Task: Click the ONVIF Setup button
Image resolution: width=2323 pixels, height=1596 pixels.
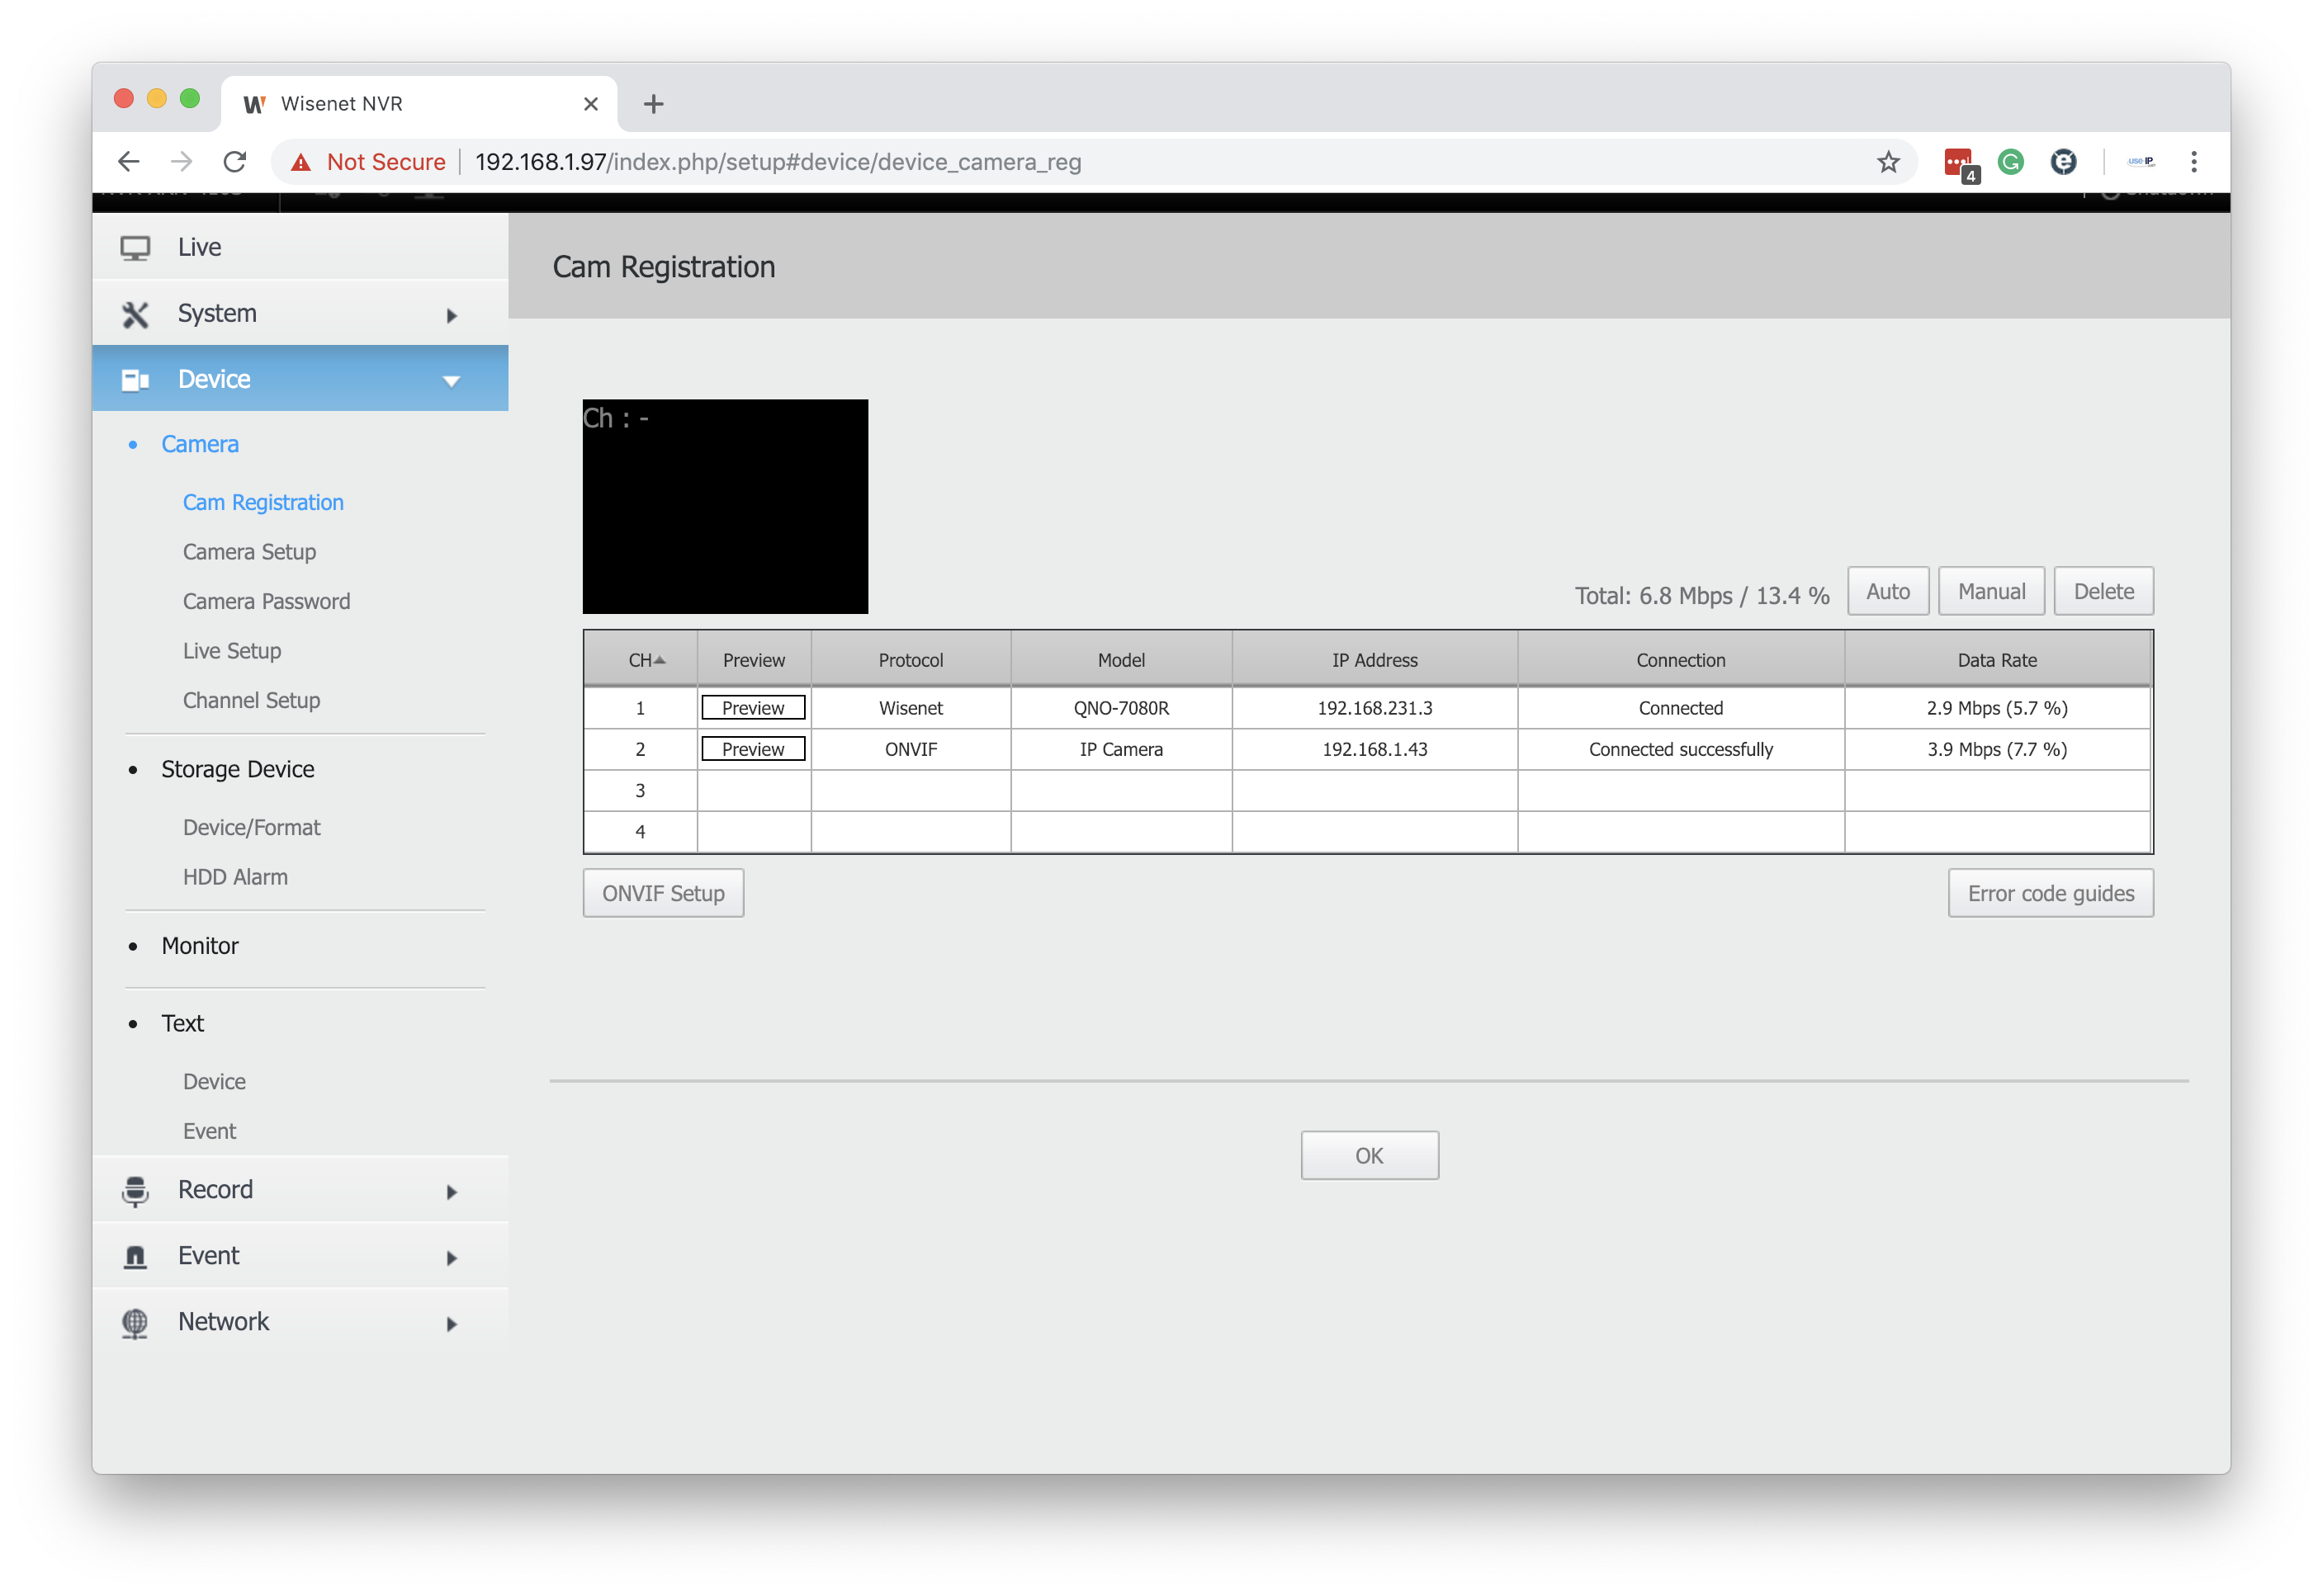Action: [663, 893]
